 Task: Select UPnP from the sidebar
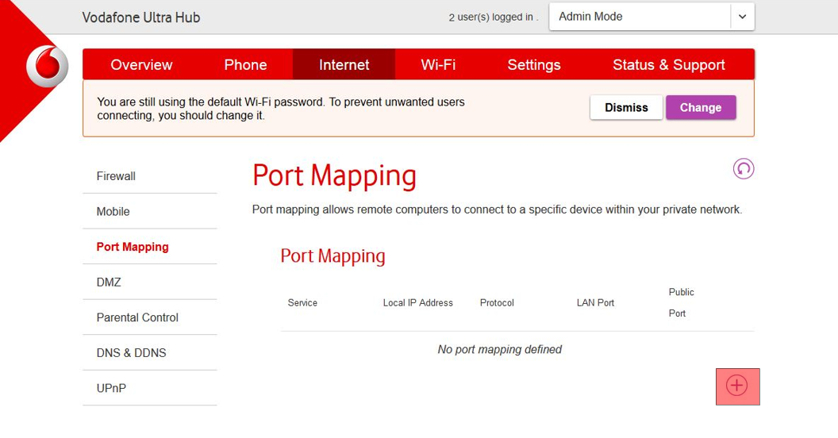pos(111,388)
